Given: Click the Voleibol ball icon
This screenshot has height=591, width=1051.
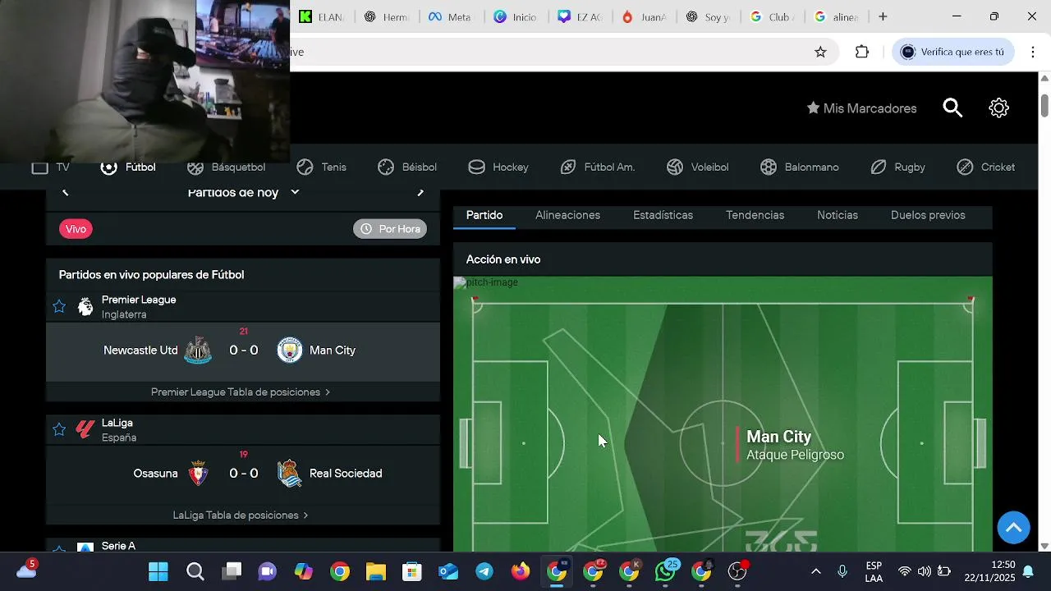Looking at the screenshot, I should pos(675,167).
